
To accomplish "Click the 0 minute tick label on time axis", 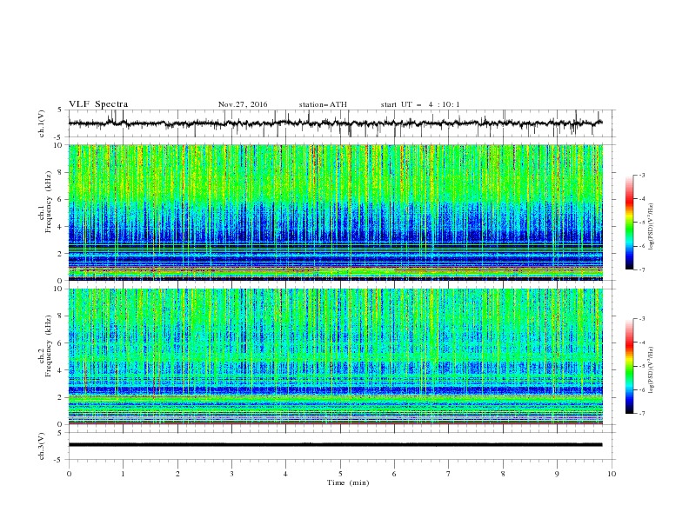I will click(x=69, y=474).
